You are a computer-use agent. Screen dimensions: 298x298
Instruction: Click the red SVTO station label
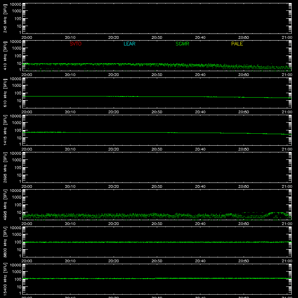coord(76,44)
